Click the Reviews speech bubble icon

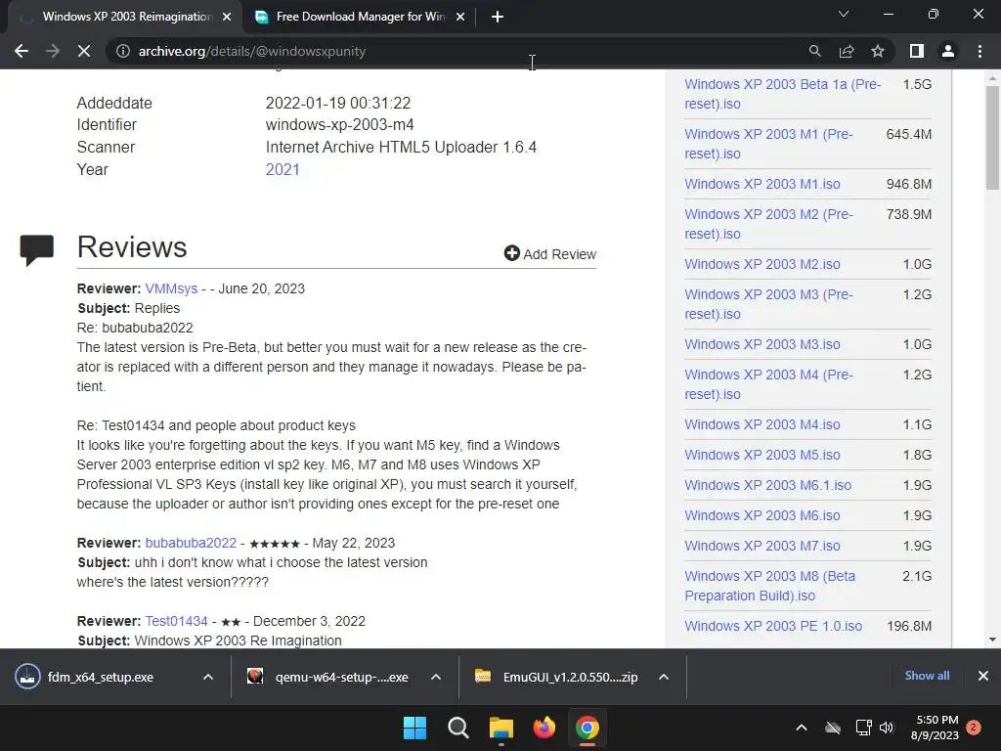(37, 249)
